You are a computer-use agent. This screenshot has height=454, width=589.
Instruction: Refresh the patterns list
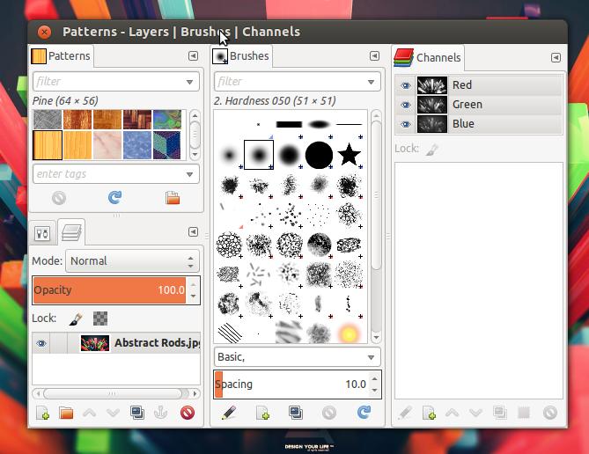114,198
